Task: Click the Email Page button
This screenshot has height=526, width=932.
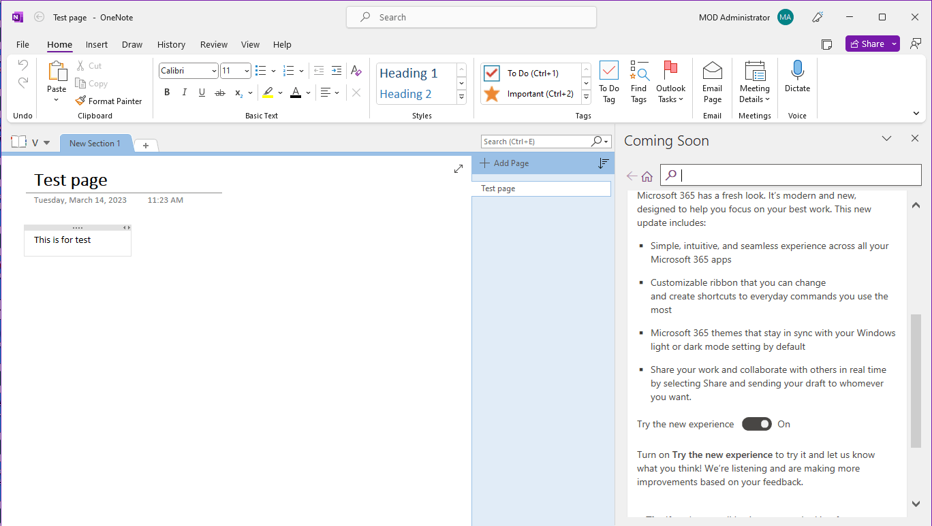Action: (713, 82)
